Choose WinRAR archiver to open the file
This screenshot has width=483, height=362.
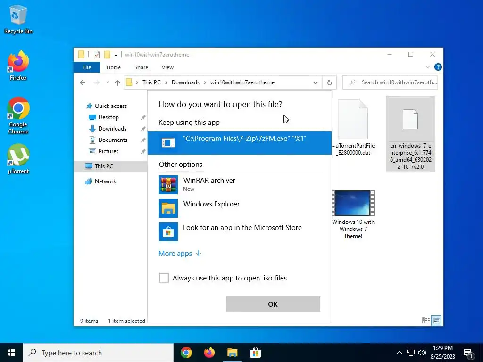point(239,185)
